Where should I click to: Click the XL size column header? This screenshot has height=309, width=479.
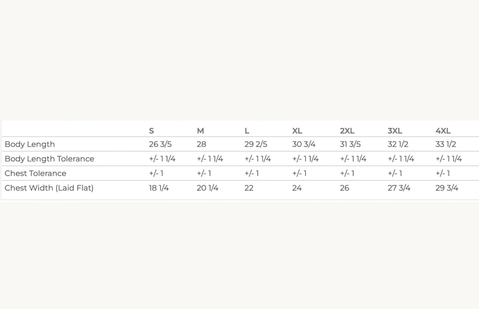click(x=297, y=131)
